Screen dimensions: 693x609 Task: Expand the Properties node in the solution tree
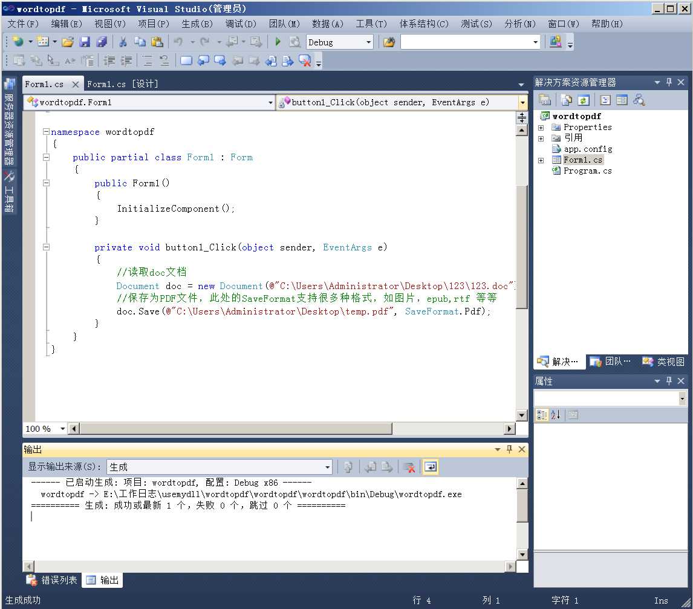[x=541, y=128]
